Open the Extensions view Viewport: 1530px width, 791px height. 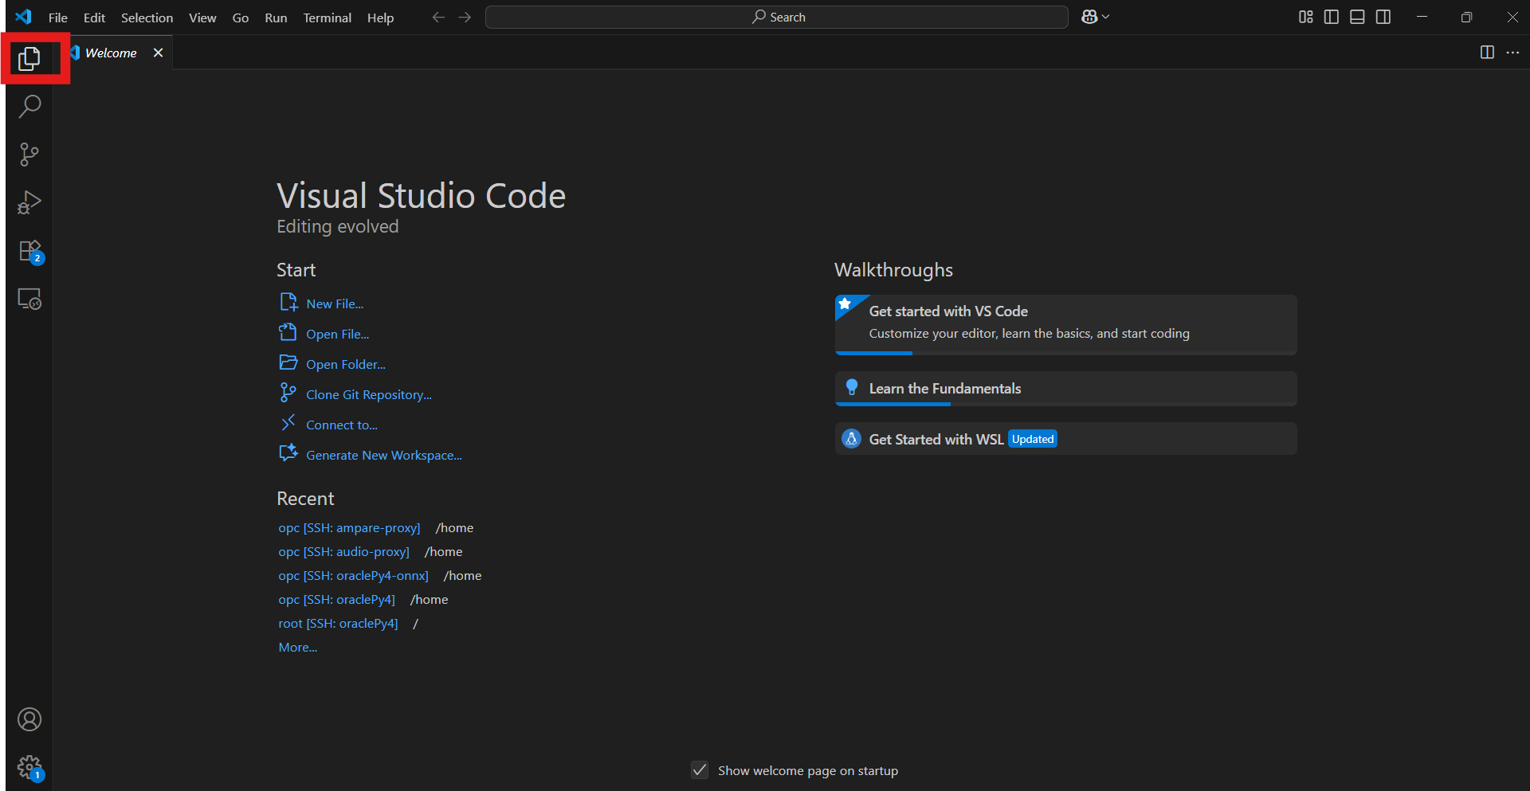pyautogui.click(x=29, y=251)
